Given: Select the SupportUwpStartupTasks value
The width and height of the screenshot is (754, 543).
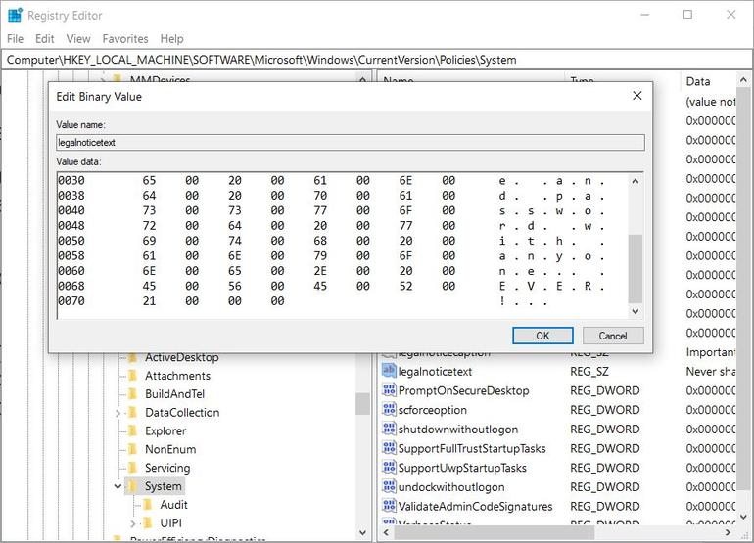Looking at the screenshot, I should 462,468.
